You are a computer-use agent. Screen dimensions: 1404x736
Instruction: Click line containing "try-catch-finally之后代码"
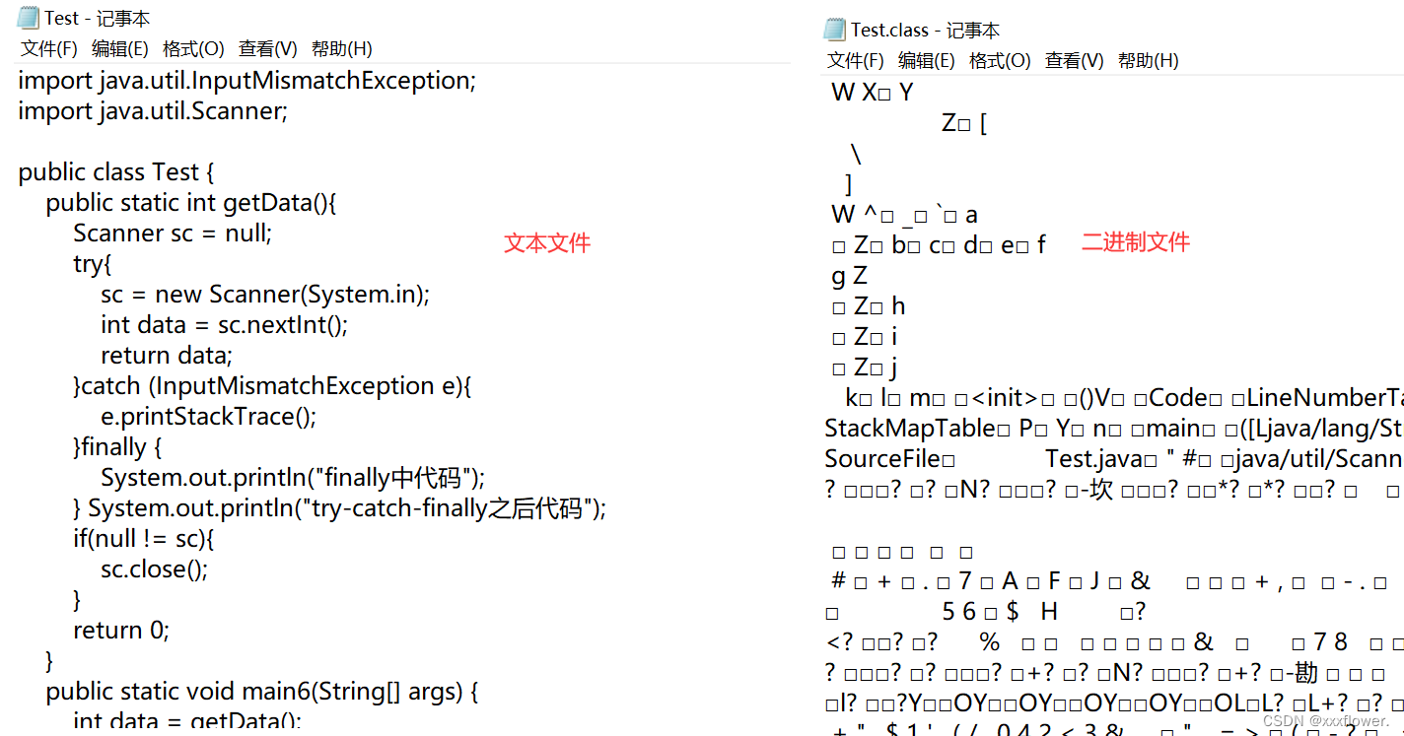[x=340, y=508]
